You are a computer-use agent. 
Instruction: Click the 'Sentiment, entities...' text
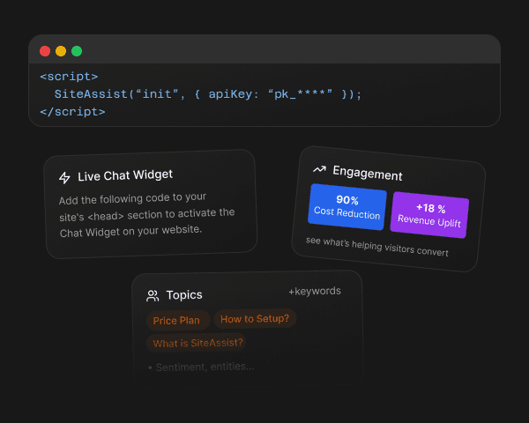click(x=203, y=366)
